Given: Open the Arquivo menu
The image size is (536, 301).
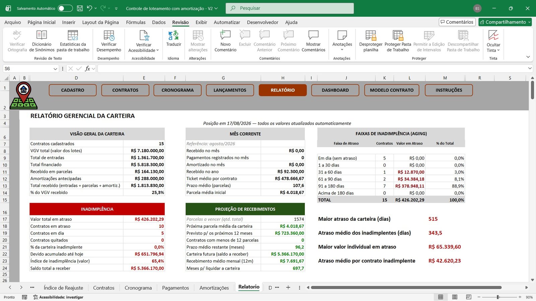Looking at the screenshot, I should (12, 22).
